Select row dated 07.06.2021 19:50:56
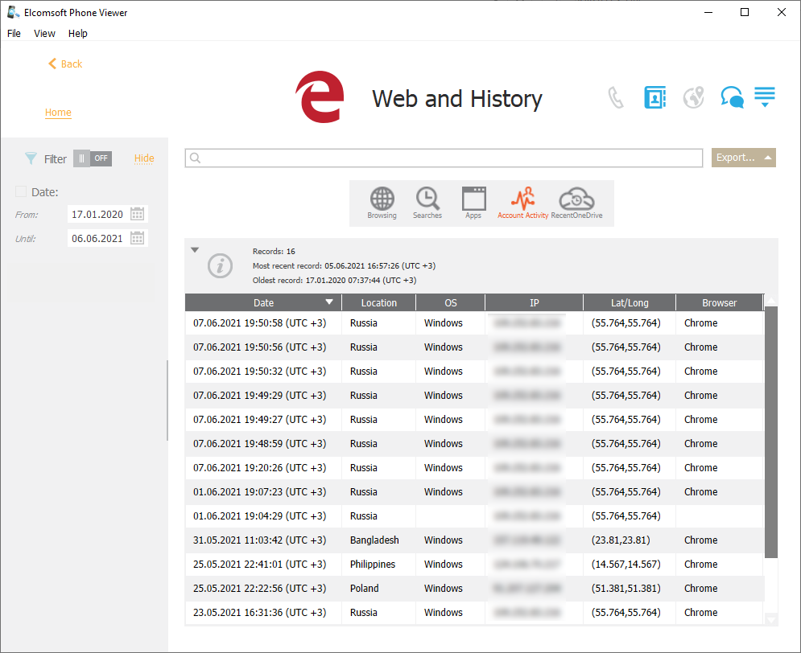 pos(474,347)
